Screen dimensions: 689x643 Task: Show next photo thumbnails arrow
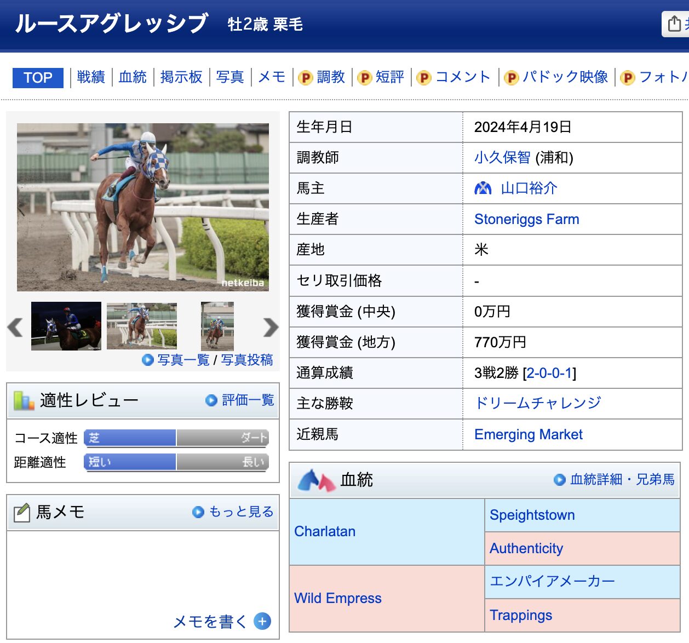pos(271,327)
